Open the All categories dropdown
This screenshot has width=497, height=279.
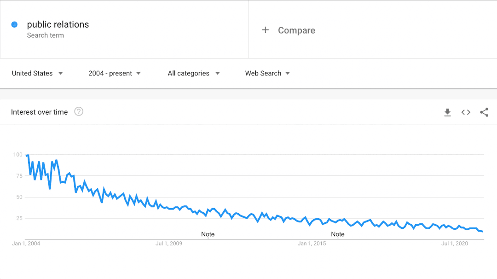pos(193,73)
